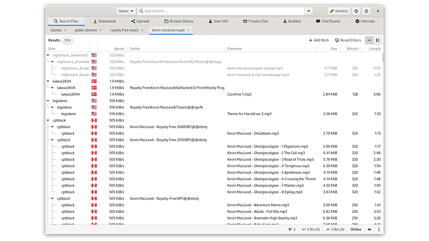The height and width of the screenshot is (241, 429).
Task: Toggle the log pane arrows icon
Action: [369, 229]
